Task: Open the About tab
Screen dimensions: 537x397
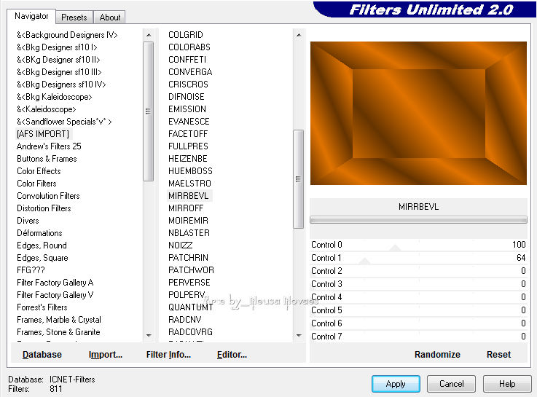Action: [x=110, y=17]
